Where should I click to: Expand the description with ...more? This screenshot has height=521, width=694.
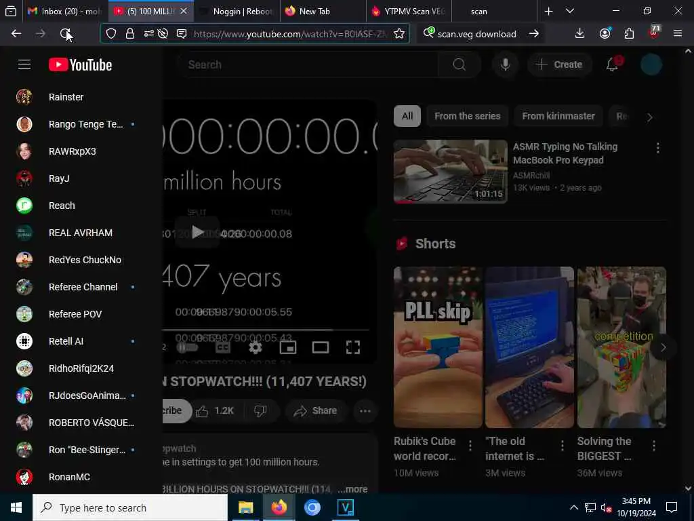click(352, 489)
